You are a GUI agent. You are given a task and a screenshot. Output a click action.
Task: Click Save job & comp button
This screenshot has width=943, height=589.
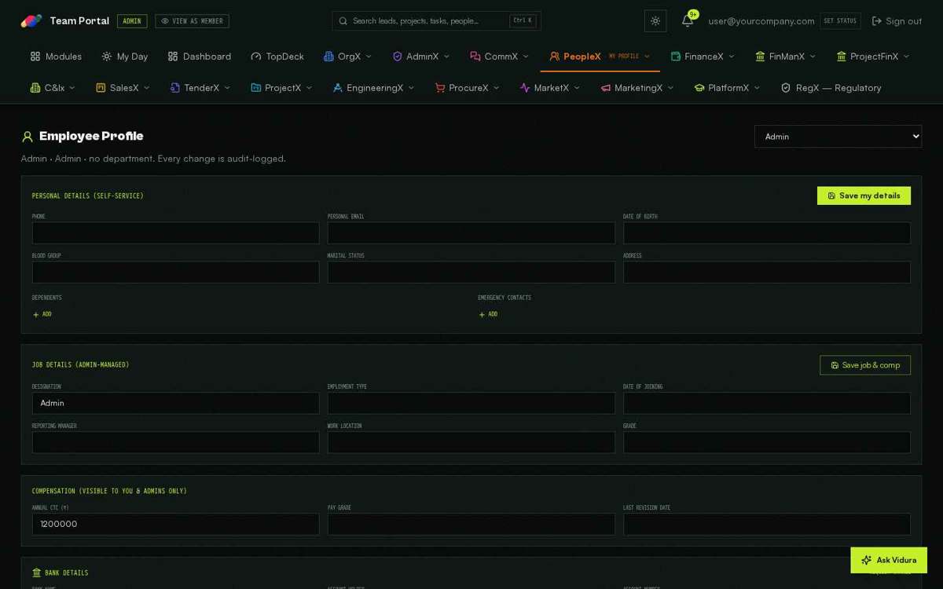coord(865,365)
